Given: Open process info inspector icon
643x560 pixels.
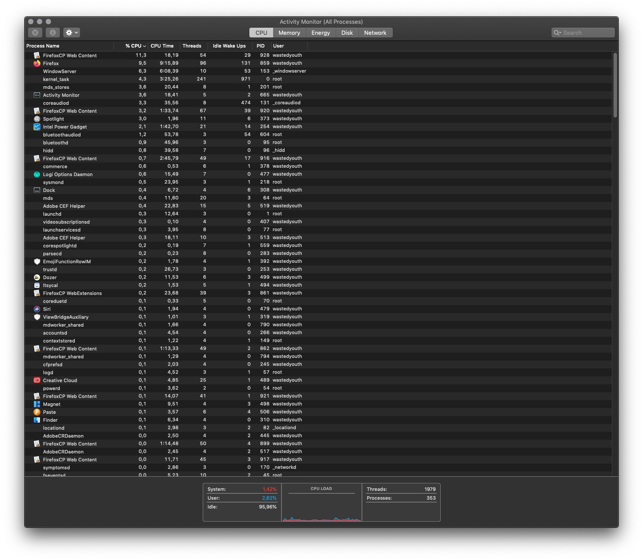Looking at the screenshot, I should click(52, 33).
